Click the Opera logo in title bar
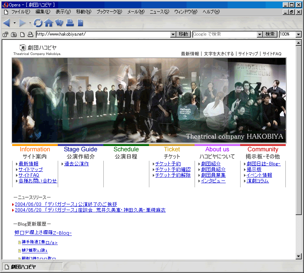Image resolution: width=304 pixels, height=273 pixels. click(5, 5)
